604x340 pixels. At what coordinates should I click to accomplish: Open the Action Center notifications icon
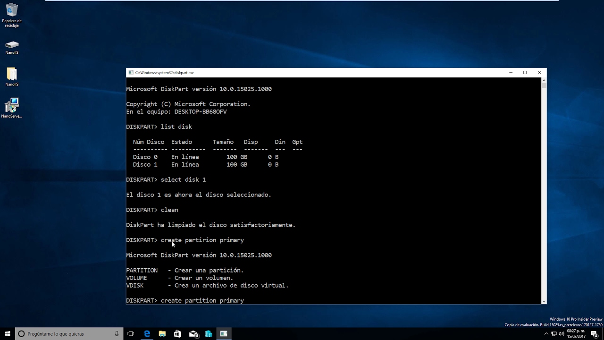coord(595,334)
